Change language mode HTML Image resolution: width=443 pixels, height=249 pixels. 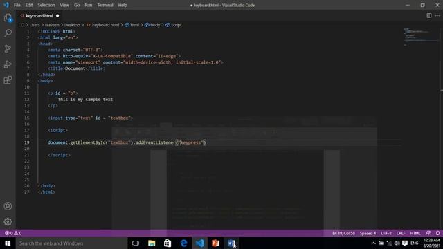coord(415,233)
